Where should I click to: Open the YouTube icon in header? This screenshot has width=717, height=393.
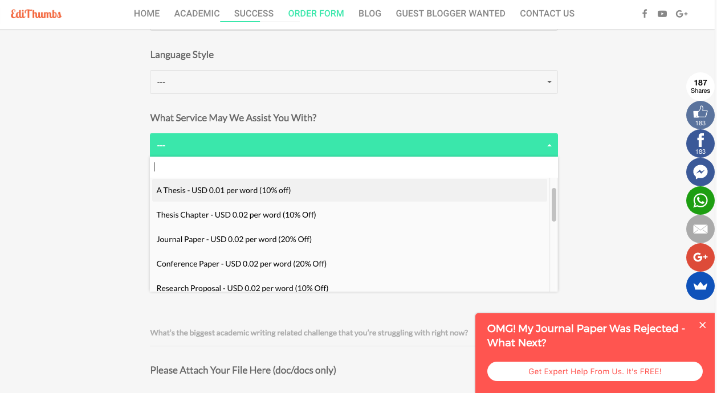[662, 14]
